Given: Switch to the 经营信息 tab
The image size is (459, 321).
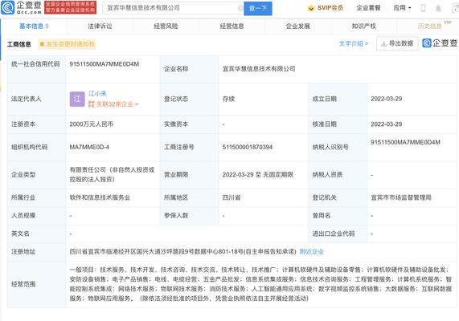Looking at the screenshot, I should 232,26.
